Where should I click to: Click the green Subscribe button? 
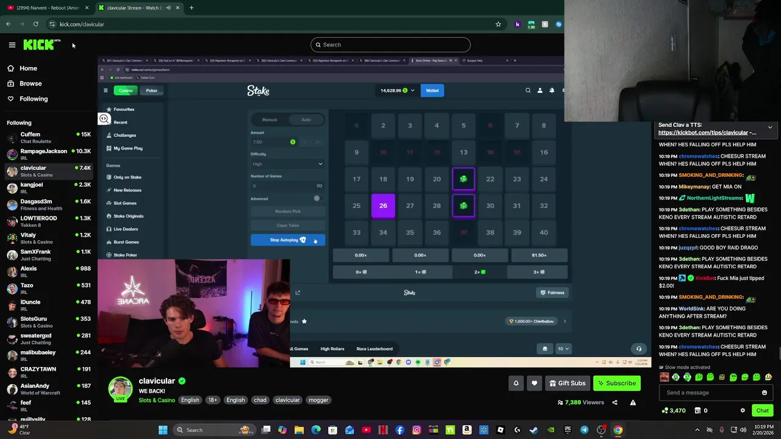tap(617, 383)
